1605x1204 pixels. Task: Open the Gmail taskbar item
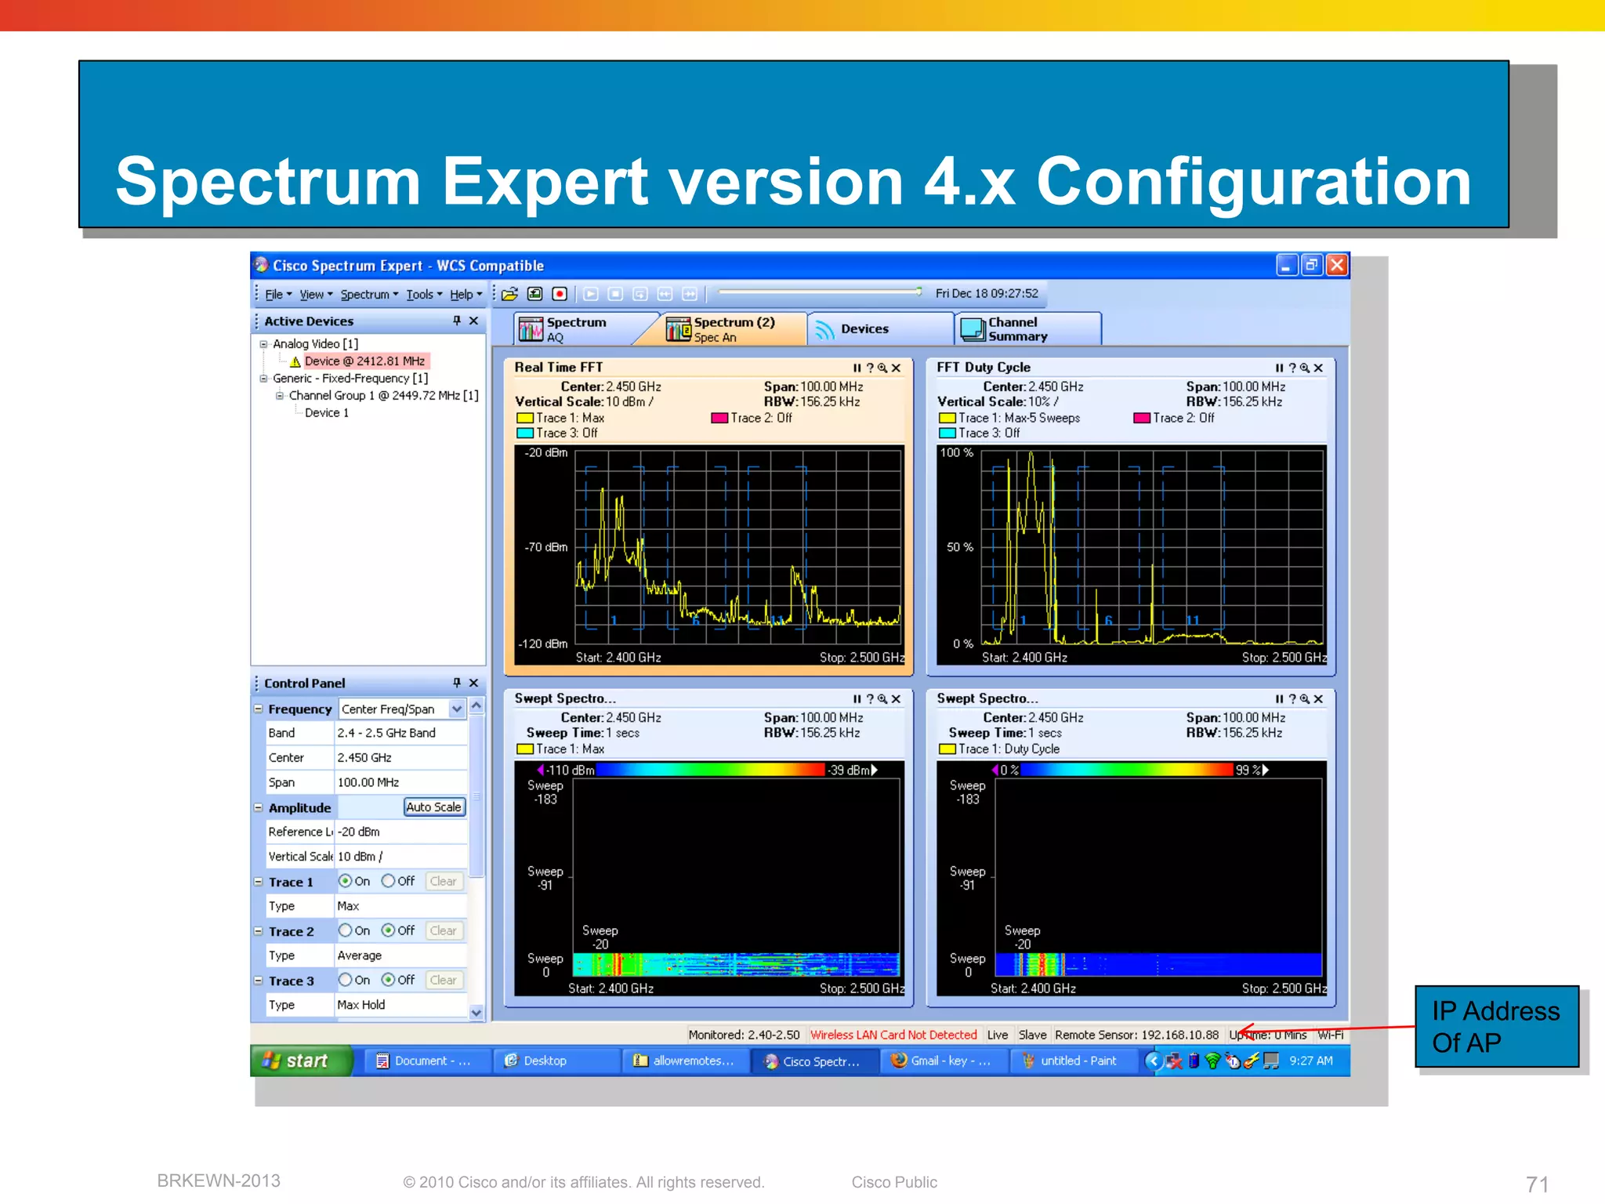[943, 1061]
